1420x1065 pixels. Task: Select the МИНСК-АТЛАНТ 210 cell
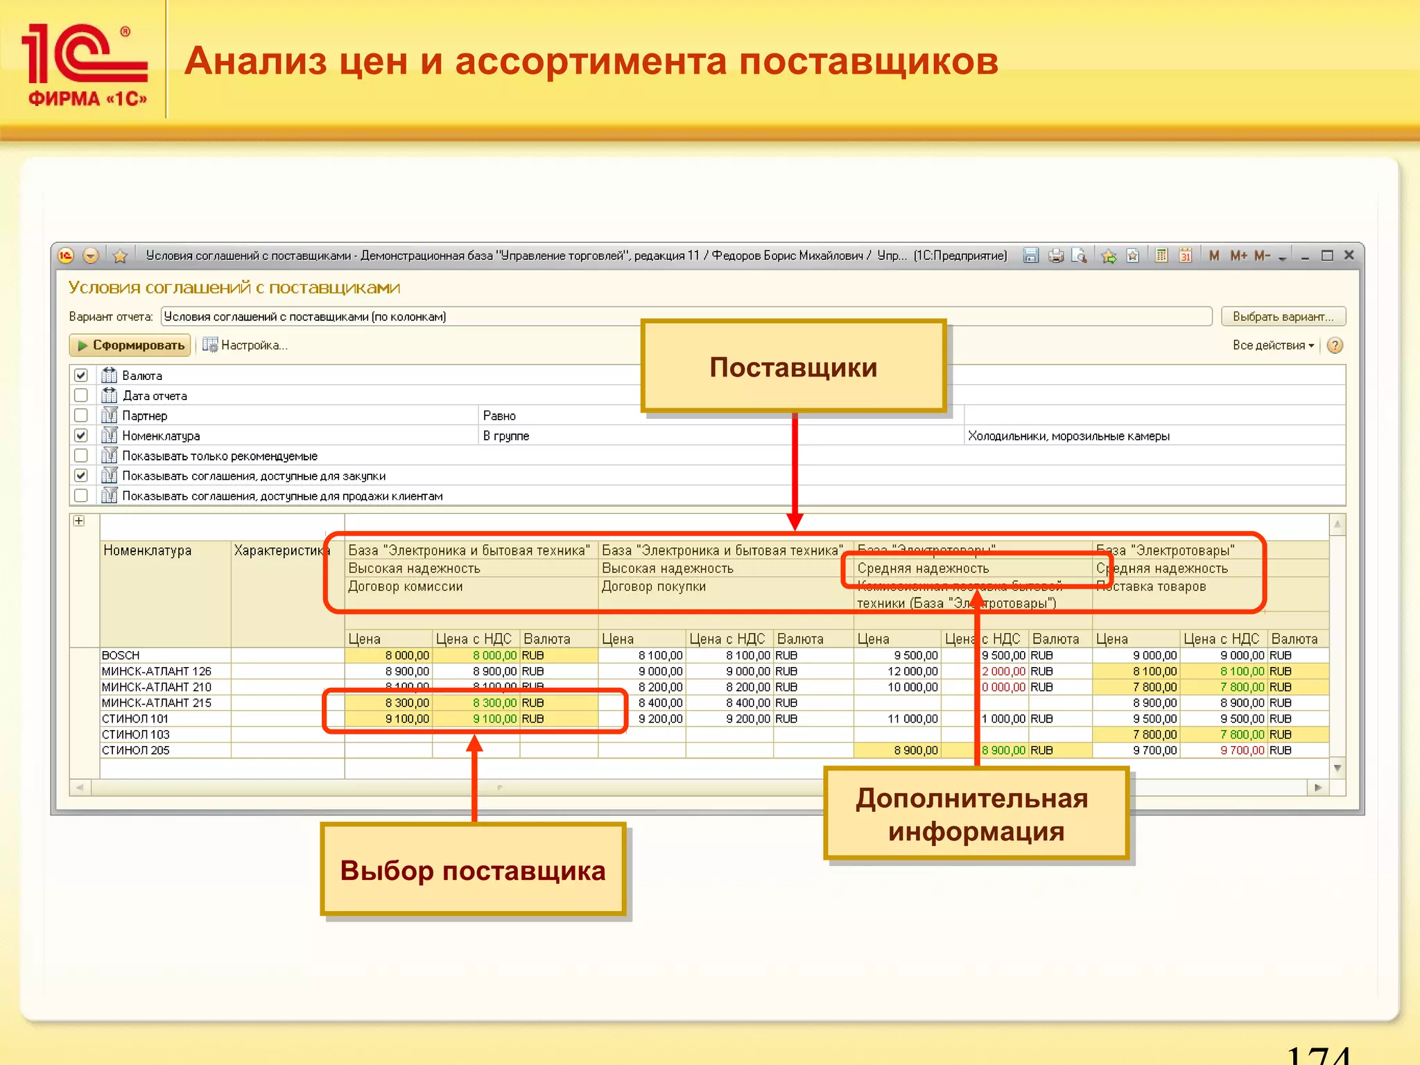[x=166, y=687]
